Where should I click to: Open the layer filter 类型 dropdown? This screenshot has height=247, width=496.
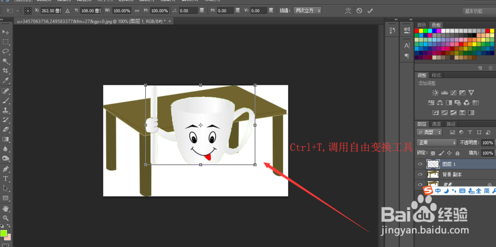[x=429, y=132]
